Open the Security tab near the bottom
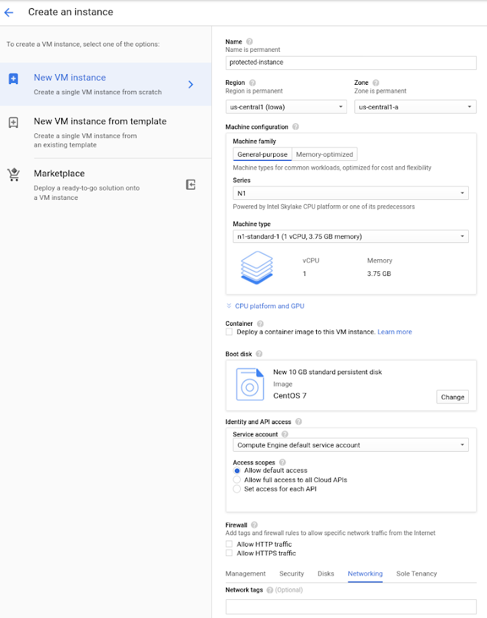This screenshot has height=618, width=487. [291, 574]
